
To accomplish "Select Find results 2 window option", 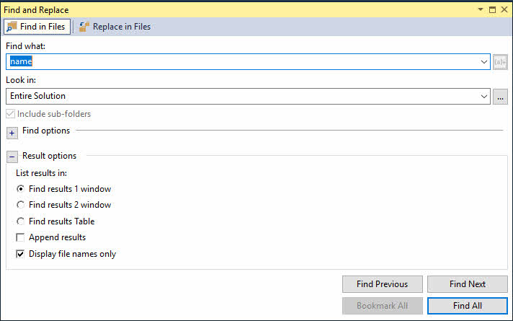I will (21, 205).
